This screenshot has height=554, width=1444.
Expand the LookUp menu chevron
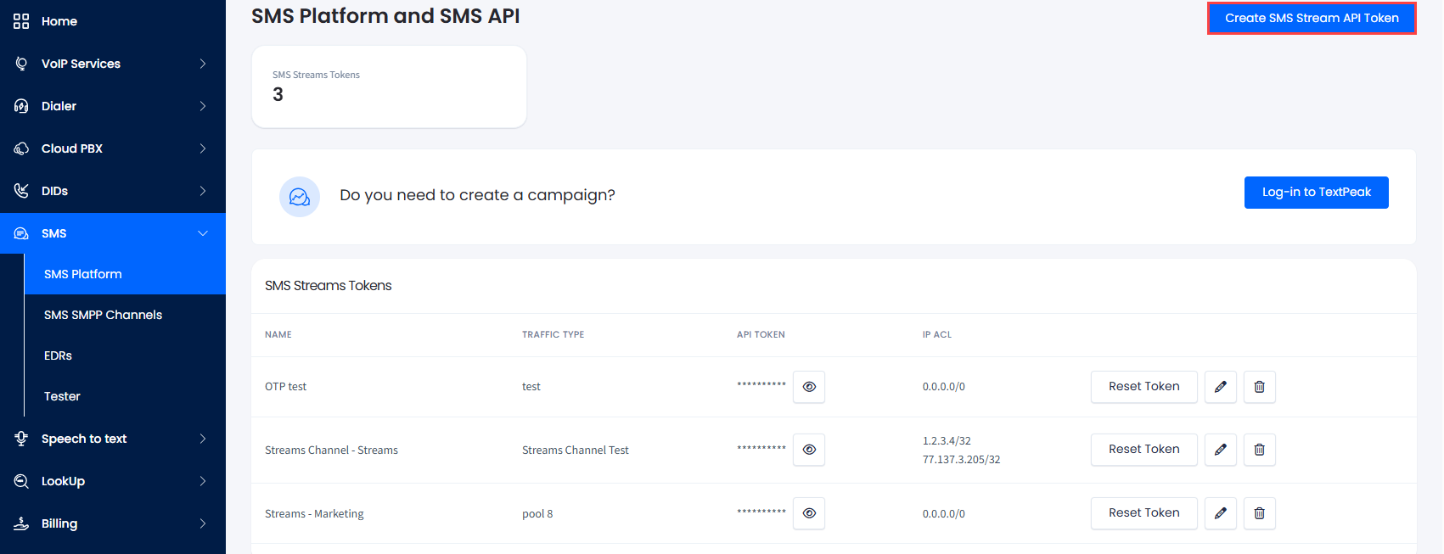[x=203, y=481]
